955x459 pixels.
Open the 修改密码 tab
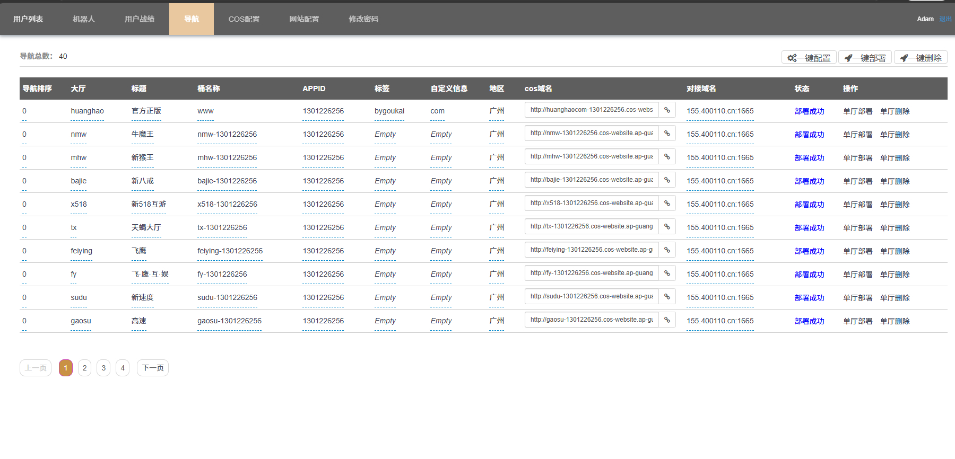[363, 19]
